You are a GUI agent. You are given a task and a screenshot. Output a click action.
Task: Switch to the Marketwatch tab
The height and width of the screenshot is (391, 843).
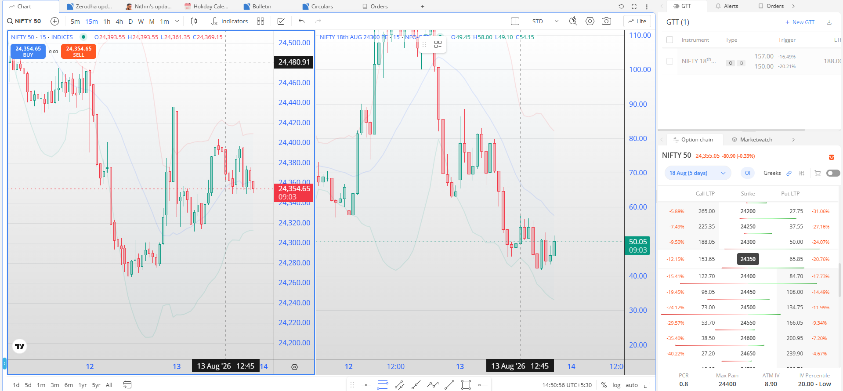[x=752, y=140]
